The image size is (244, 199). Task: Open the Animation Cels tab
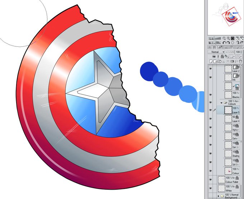coord(226,47)
